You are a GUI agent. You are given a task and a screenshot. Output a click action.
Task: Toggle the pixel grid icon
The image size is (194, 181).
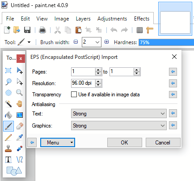point(139,30)
